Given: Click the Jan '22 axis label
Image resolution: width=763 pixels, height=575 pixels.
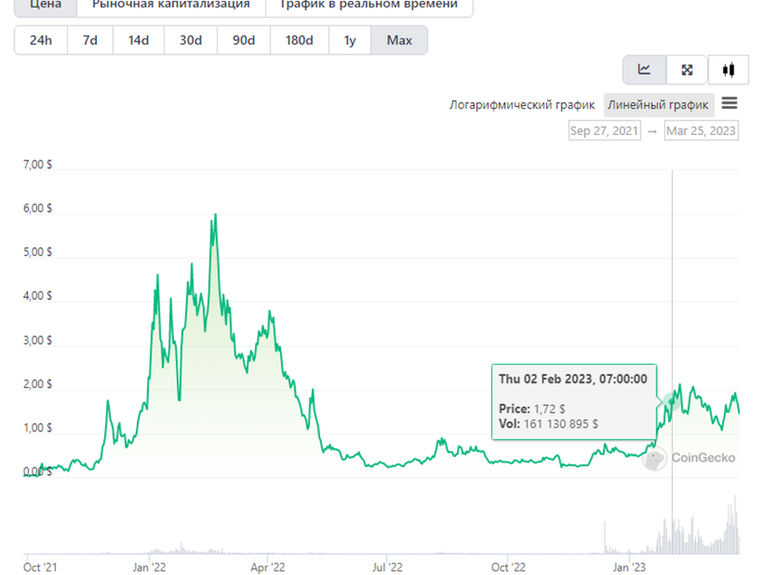Looking at the screenshot, I should (150, 567).
